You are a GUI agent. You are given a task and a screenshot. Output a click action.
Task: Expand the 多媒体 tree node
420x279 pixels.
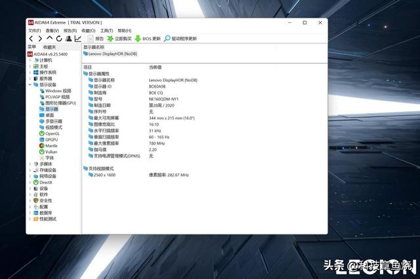(x=30, y=164)
